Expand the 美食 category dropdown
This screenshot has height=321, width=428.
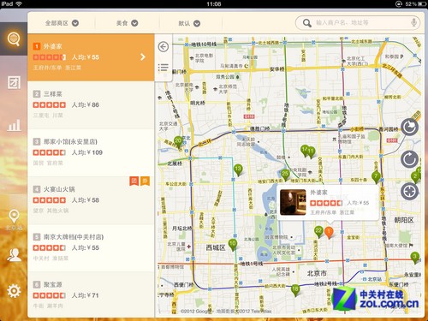click(127, 23)
